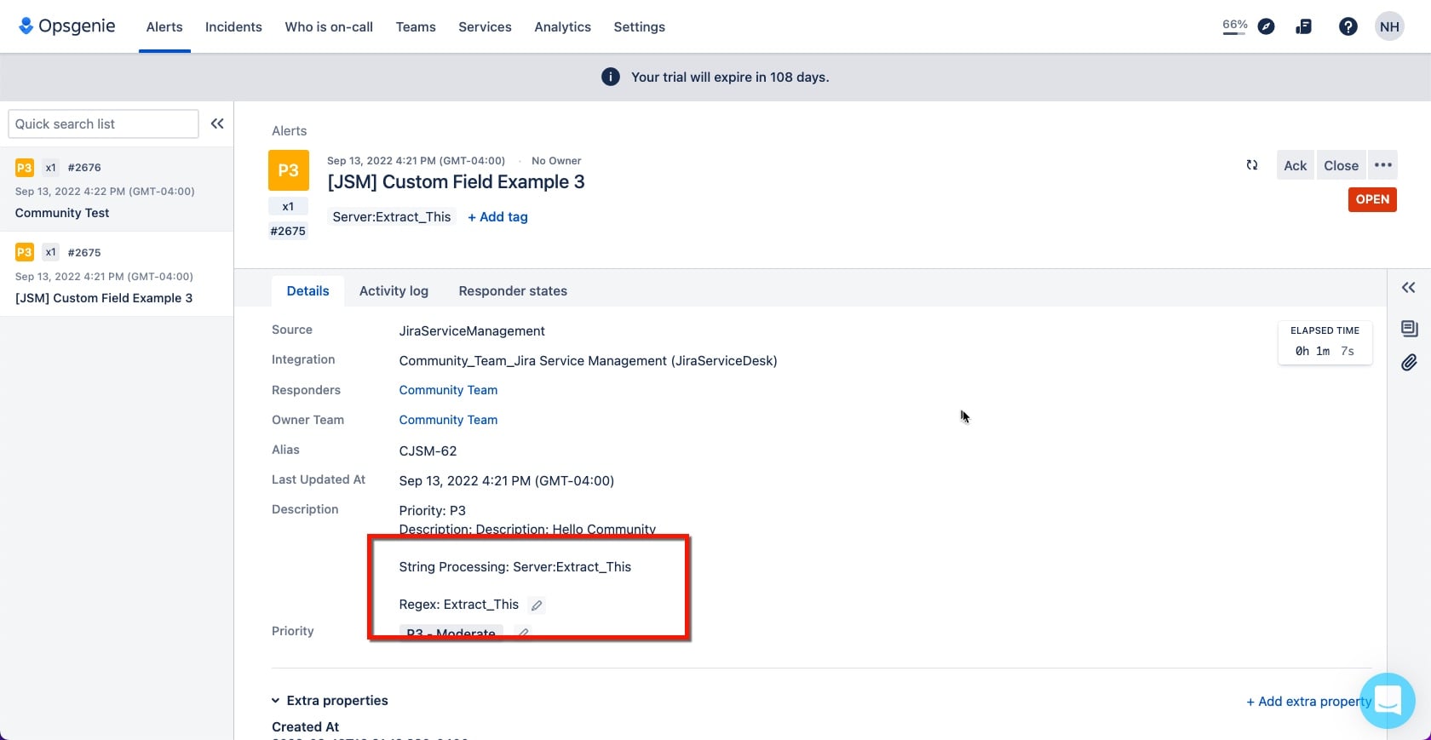Screen dimensions: 1431x740
Task: Open the what's new notes icon
Action: (x=1303, y=26)
